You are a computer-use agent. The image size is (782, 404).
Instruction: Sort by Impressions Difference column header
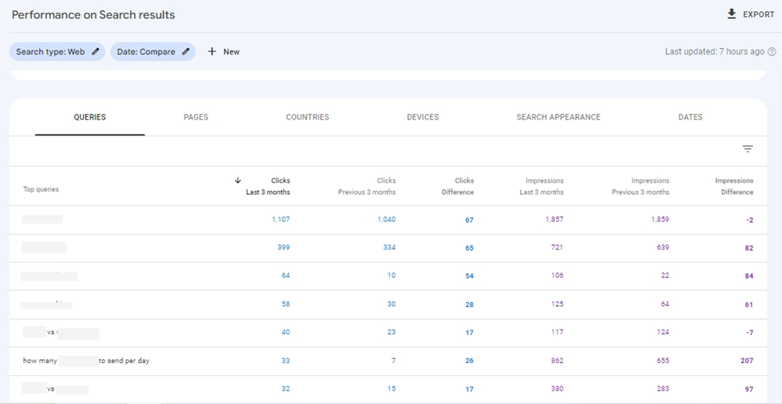click(x=734, y=186)
